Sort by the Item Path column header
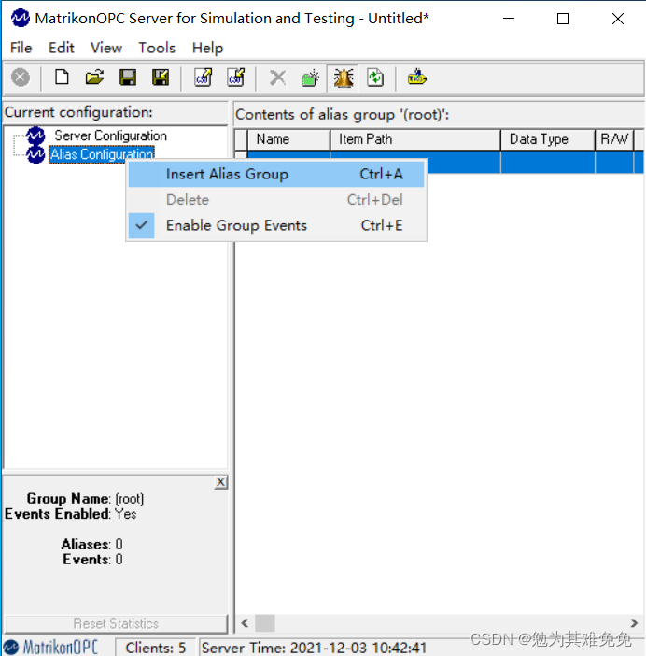646x656 pixels. (415, 139)
